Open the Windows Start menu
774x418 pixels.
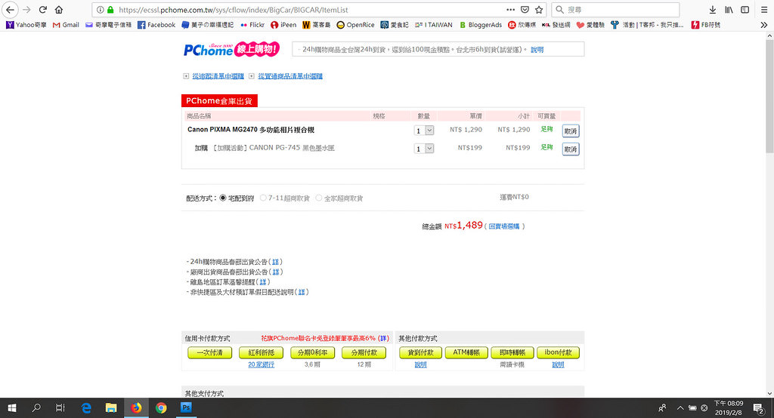[12, 407]
